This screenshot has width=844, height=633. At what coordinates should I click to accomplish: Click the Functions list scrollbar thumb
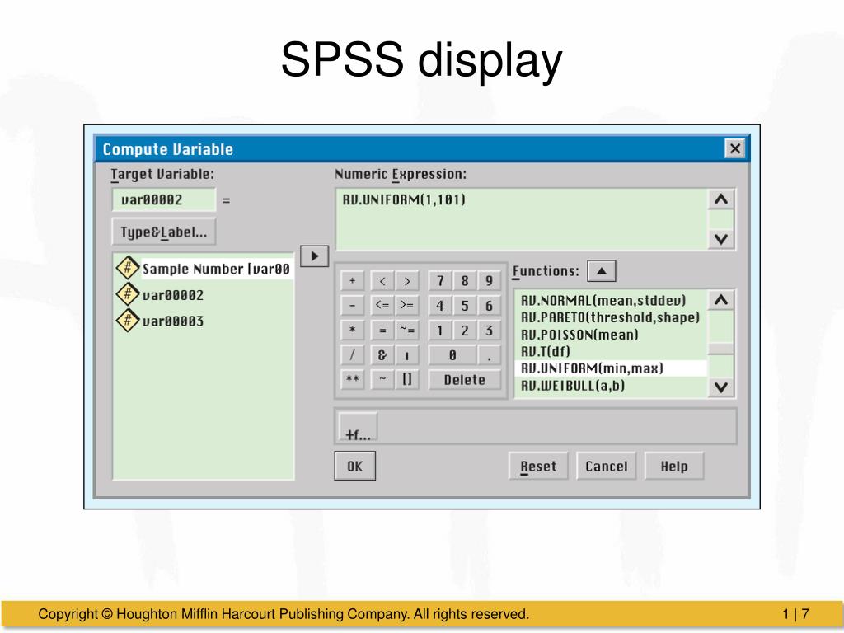click(x=720, y=349)
